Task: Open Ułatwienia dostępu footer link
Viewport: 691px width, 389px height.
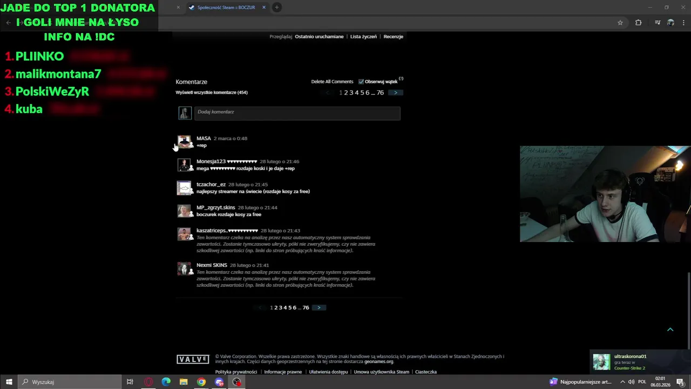Action: pos(328,372)
